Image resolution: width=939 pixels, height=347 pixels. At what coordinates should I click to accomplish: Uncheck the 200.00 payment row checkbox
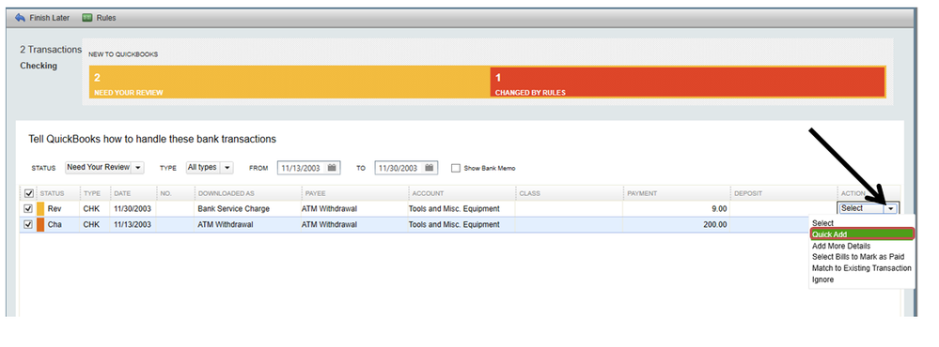(28, 224)
